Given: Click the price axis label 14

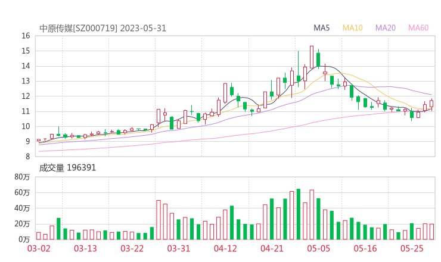Looking at the screenshot, I should pos(26,66).
